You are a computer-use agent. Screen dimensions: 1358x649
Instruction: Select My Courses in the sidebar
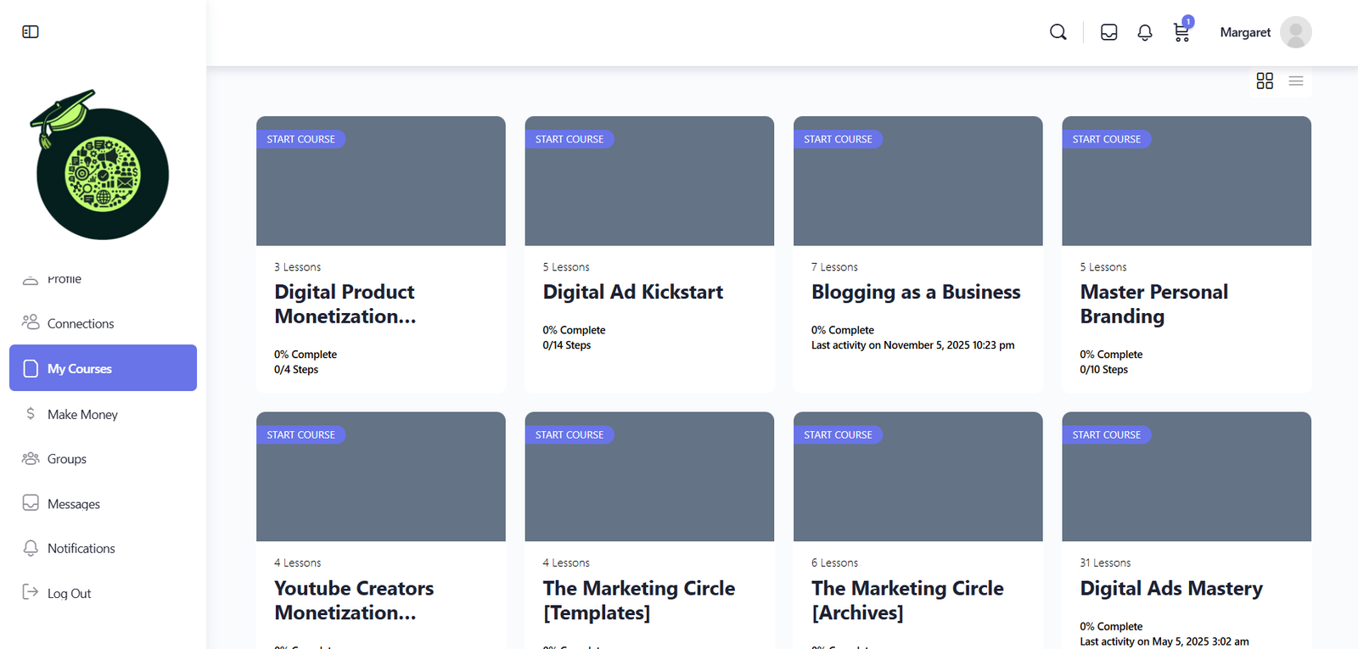click(x=103, y=368)
